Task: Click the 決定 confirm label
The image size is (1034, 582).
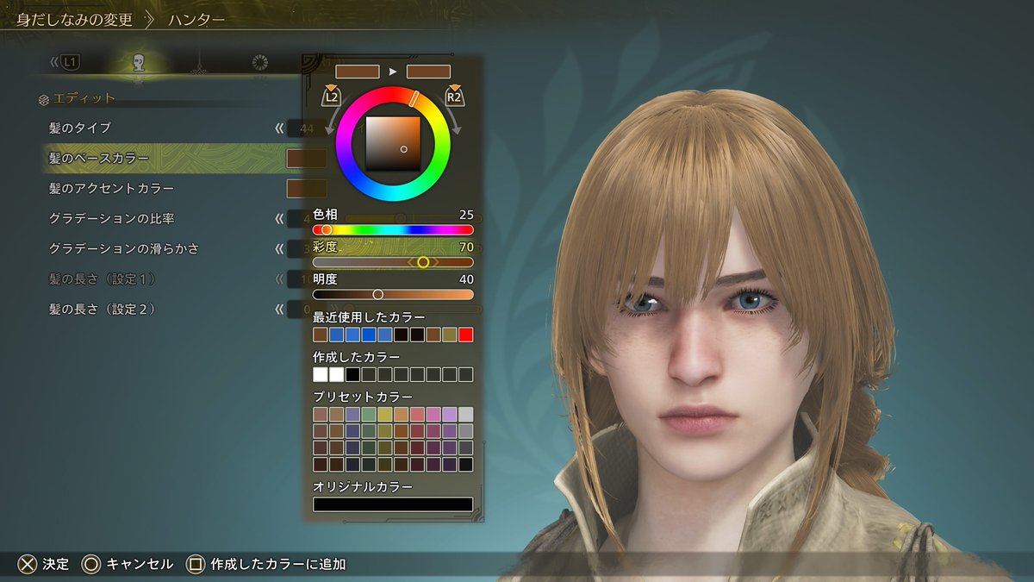Action: click(55, 565)
